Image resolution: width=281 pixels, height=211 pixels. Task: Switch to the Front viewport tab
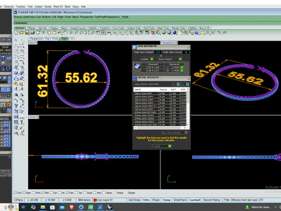coord(55,39)
